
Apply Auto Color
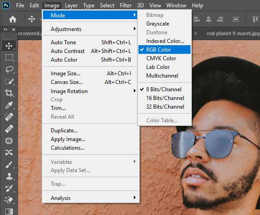point(90,60)
